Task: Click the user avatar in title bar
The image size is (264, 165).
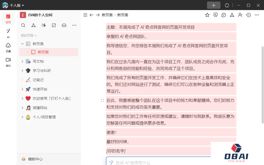Action: (5, 5)
